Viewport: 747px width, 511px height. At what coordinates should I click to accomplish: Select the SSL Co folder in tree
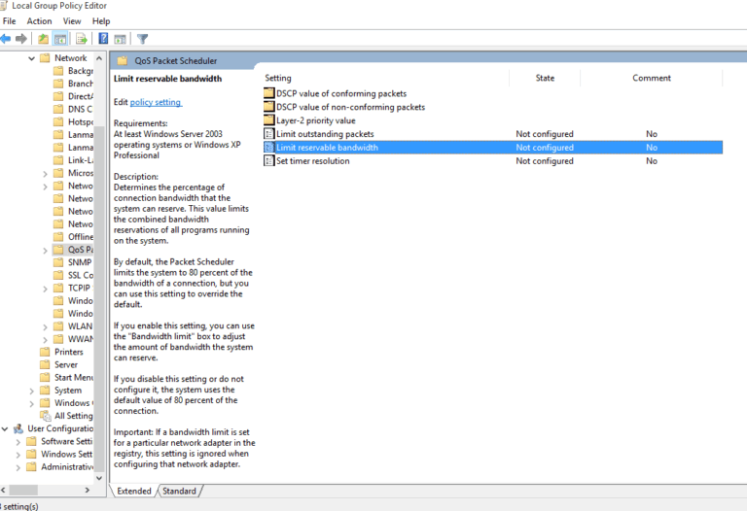click(80, 276)
